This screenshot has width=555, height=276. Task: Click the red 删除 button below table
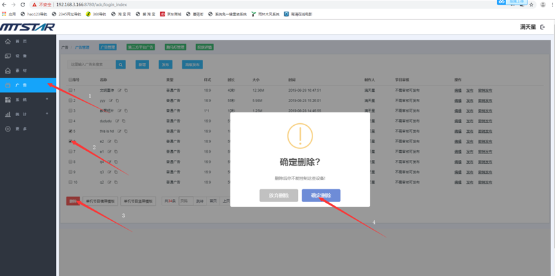tap(73, 201)
